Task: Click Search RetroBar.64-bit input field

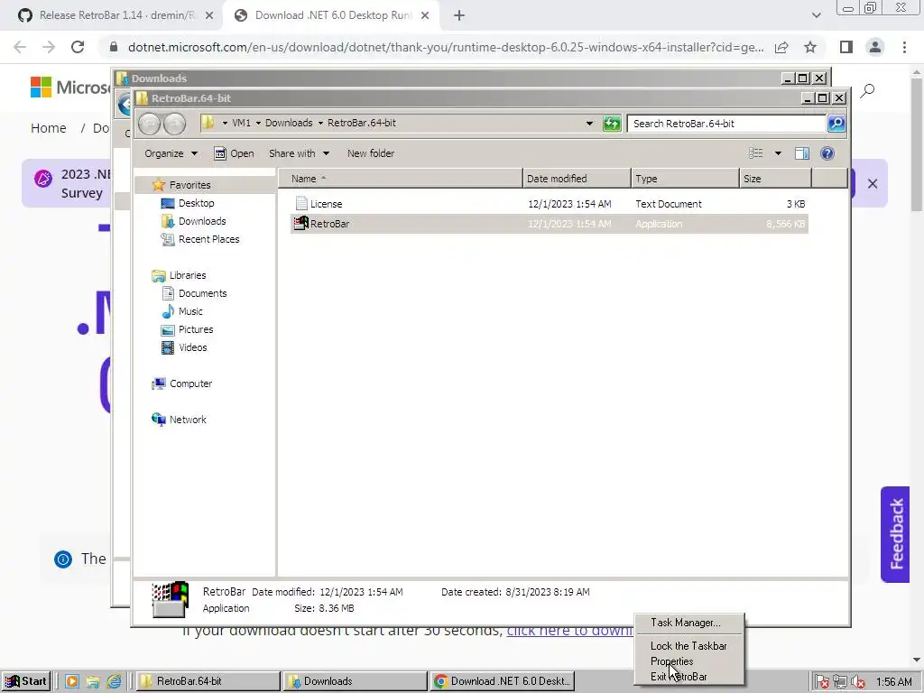Action: pyautogui.click(x=726, y=124)
